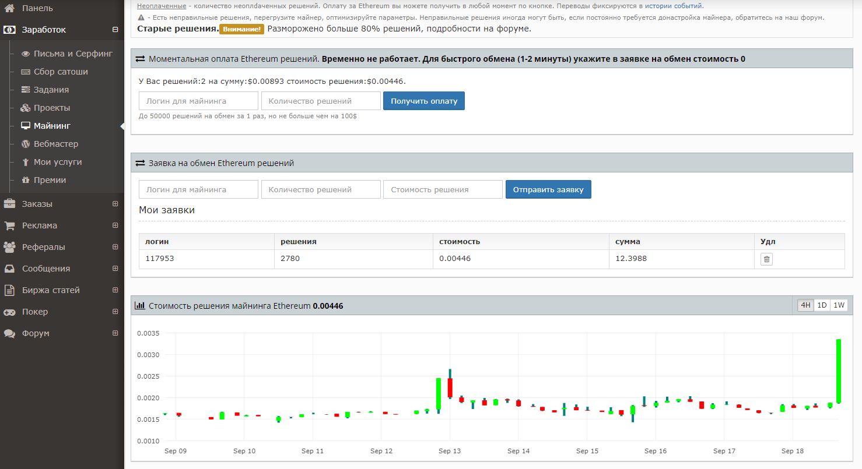Click the eye icon beside Письма и Серфинг
Viewport: 862px width, 469px height.
pyautogui.click(x=26, y=54)
